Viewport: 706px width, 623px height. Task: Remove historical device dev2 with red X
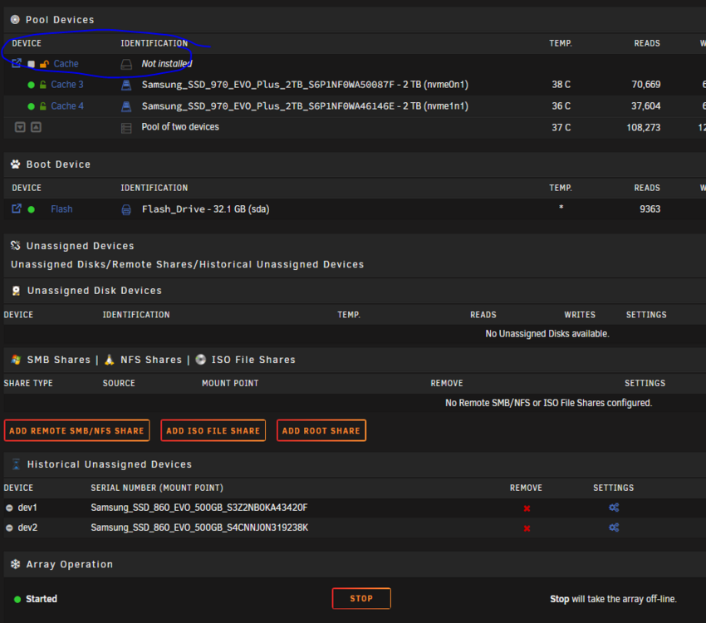pos(527,528)
